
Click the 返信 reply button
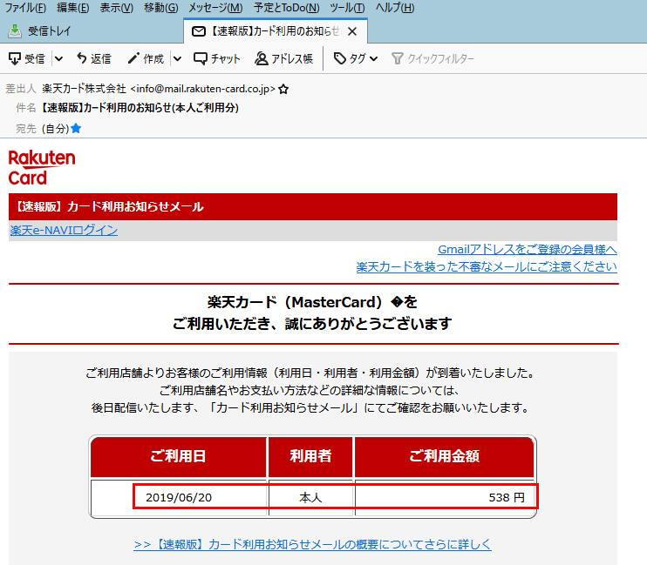point(94,59)
